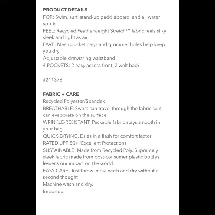Screen dimensions: 215x215
Task: Click the PRODUCT DETAILS heading
Action: point(65,10)
